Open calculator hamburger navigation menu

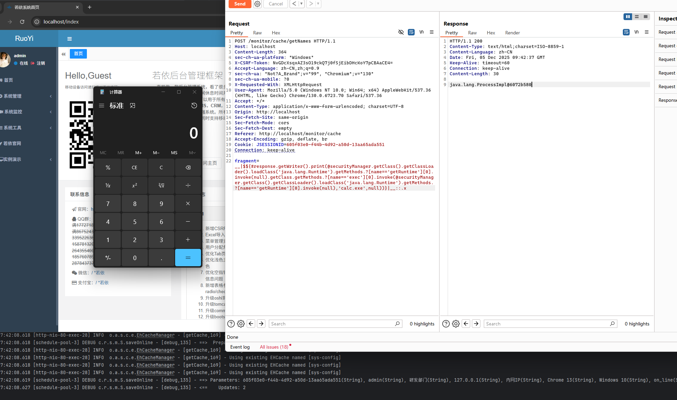[102, 106]
